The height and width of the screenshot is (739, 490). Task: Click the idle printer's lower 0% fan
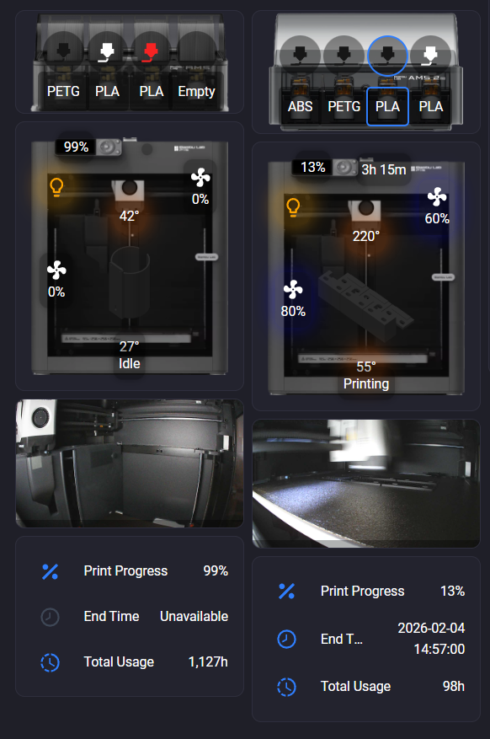[x=56, y=270]
